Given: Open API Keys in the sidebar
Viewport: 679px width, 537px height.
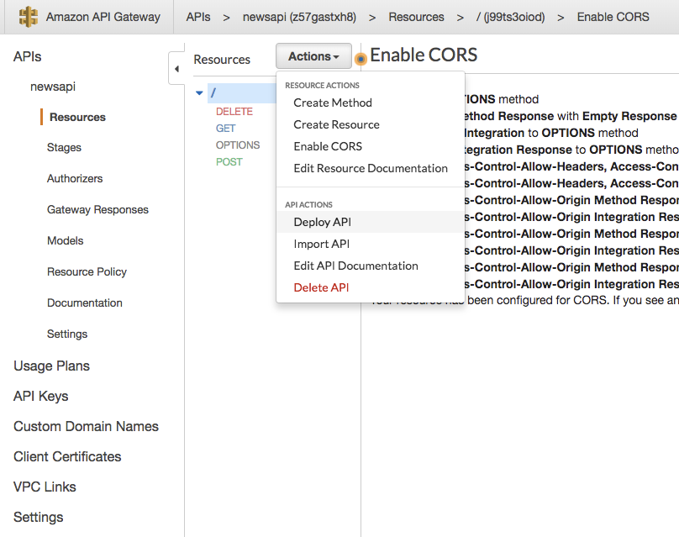Looking at the screenshot, I should (x=40, y=397).
